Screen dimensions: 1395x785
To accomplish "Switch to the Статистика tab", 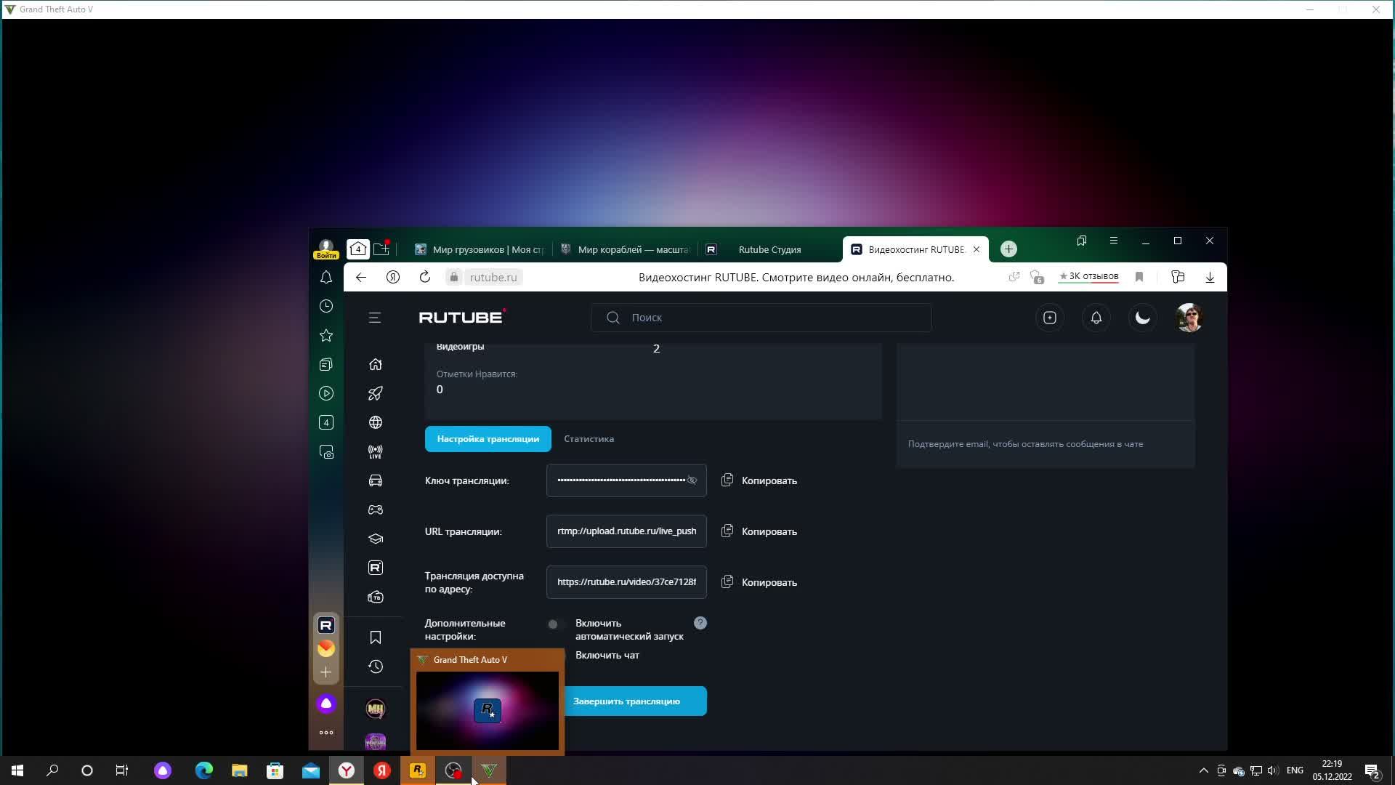I will pos(589,439).
